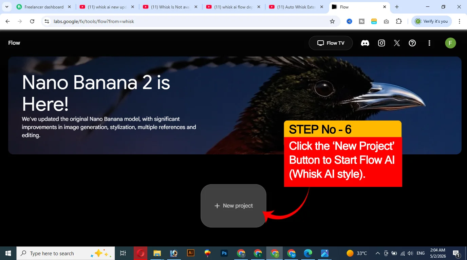Bookmark this page with the star icon

coord(332,21)
